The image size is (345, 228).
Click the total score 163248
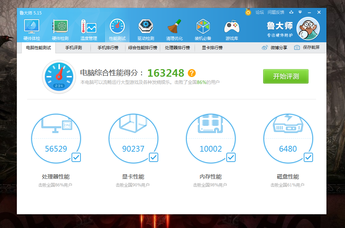click(166, 73)
